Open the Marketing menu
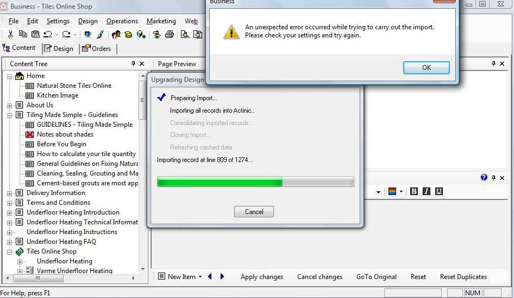 [161, 21]
